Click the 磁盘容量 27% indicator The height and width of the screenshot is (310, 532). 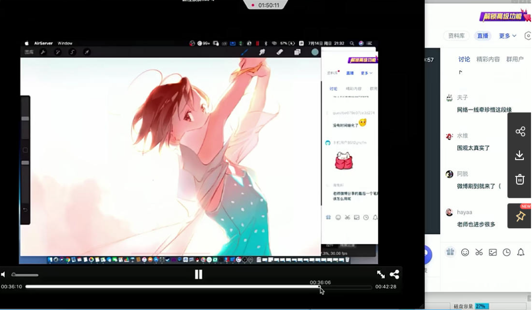(x=471, y=306)
